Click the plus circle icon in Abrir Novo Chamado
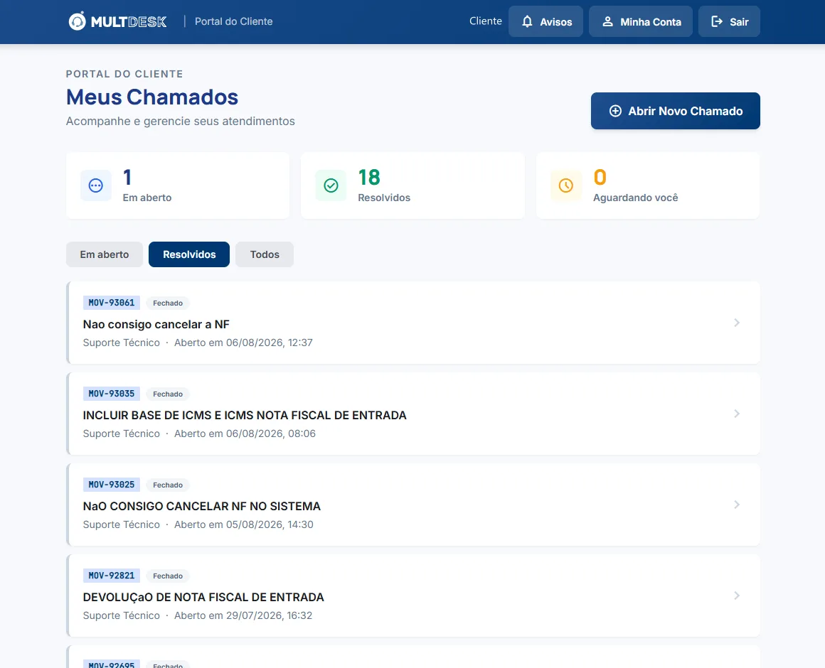This screenshot has height=668, width=825. [x=615, y=111]
